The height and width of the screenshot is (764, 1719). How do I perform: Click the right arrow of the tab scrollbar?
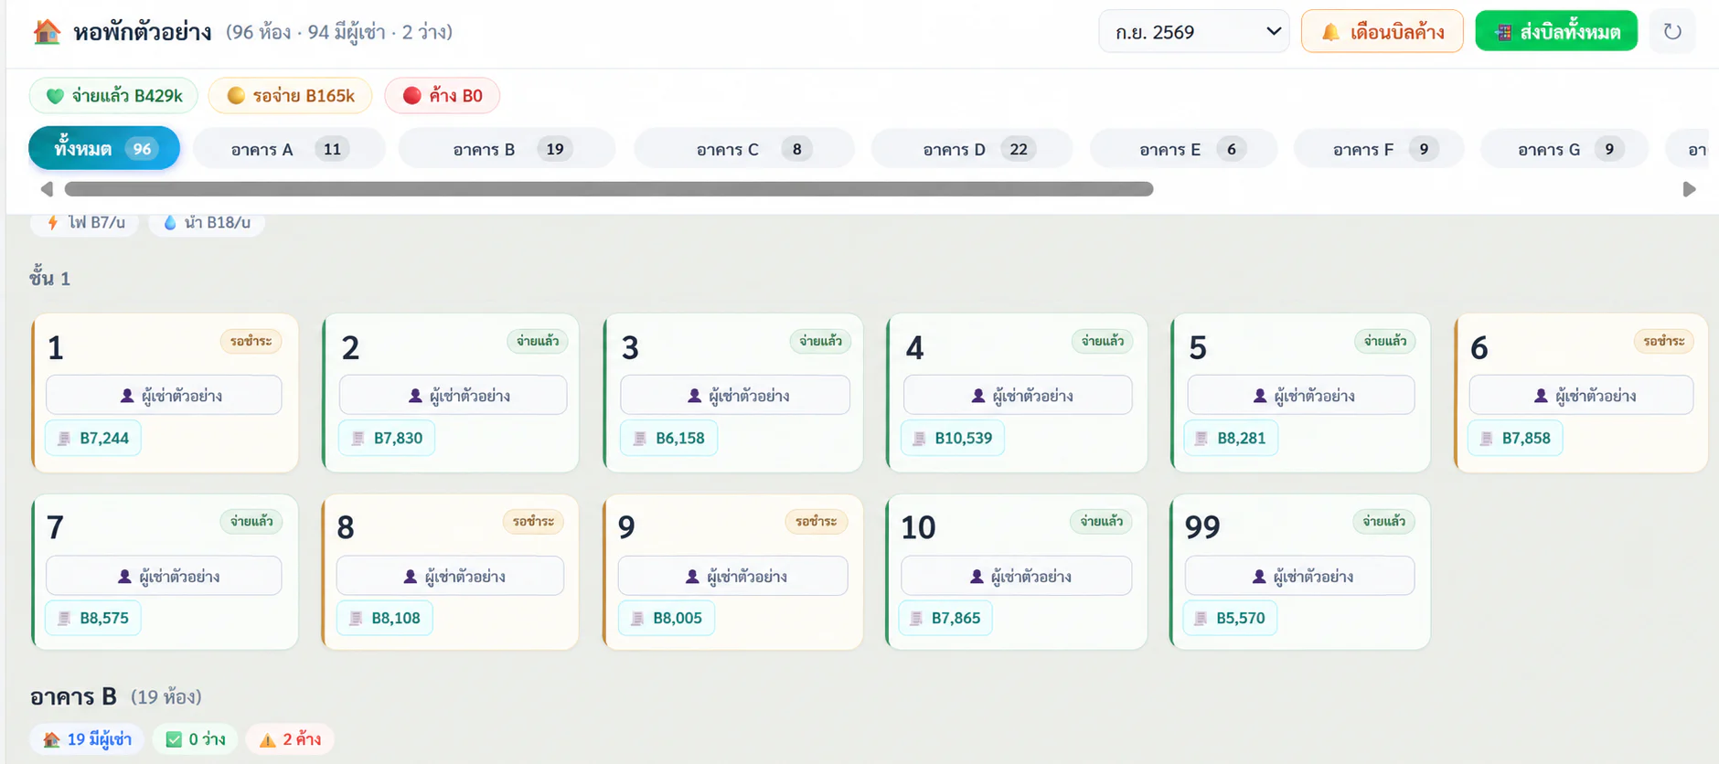coord(1689,189)
